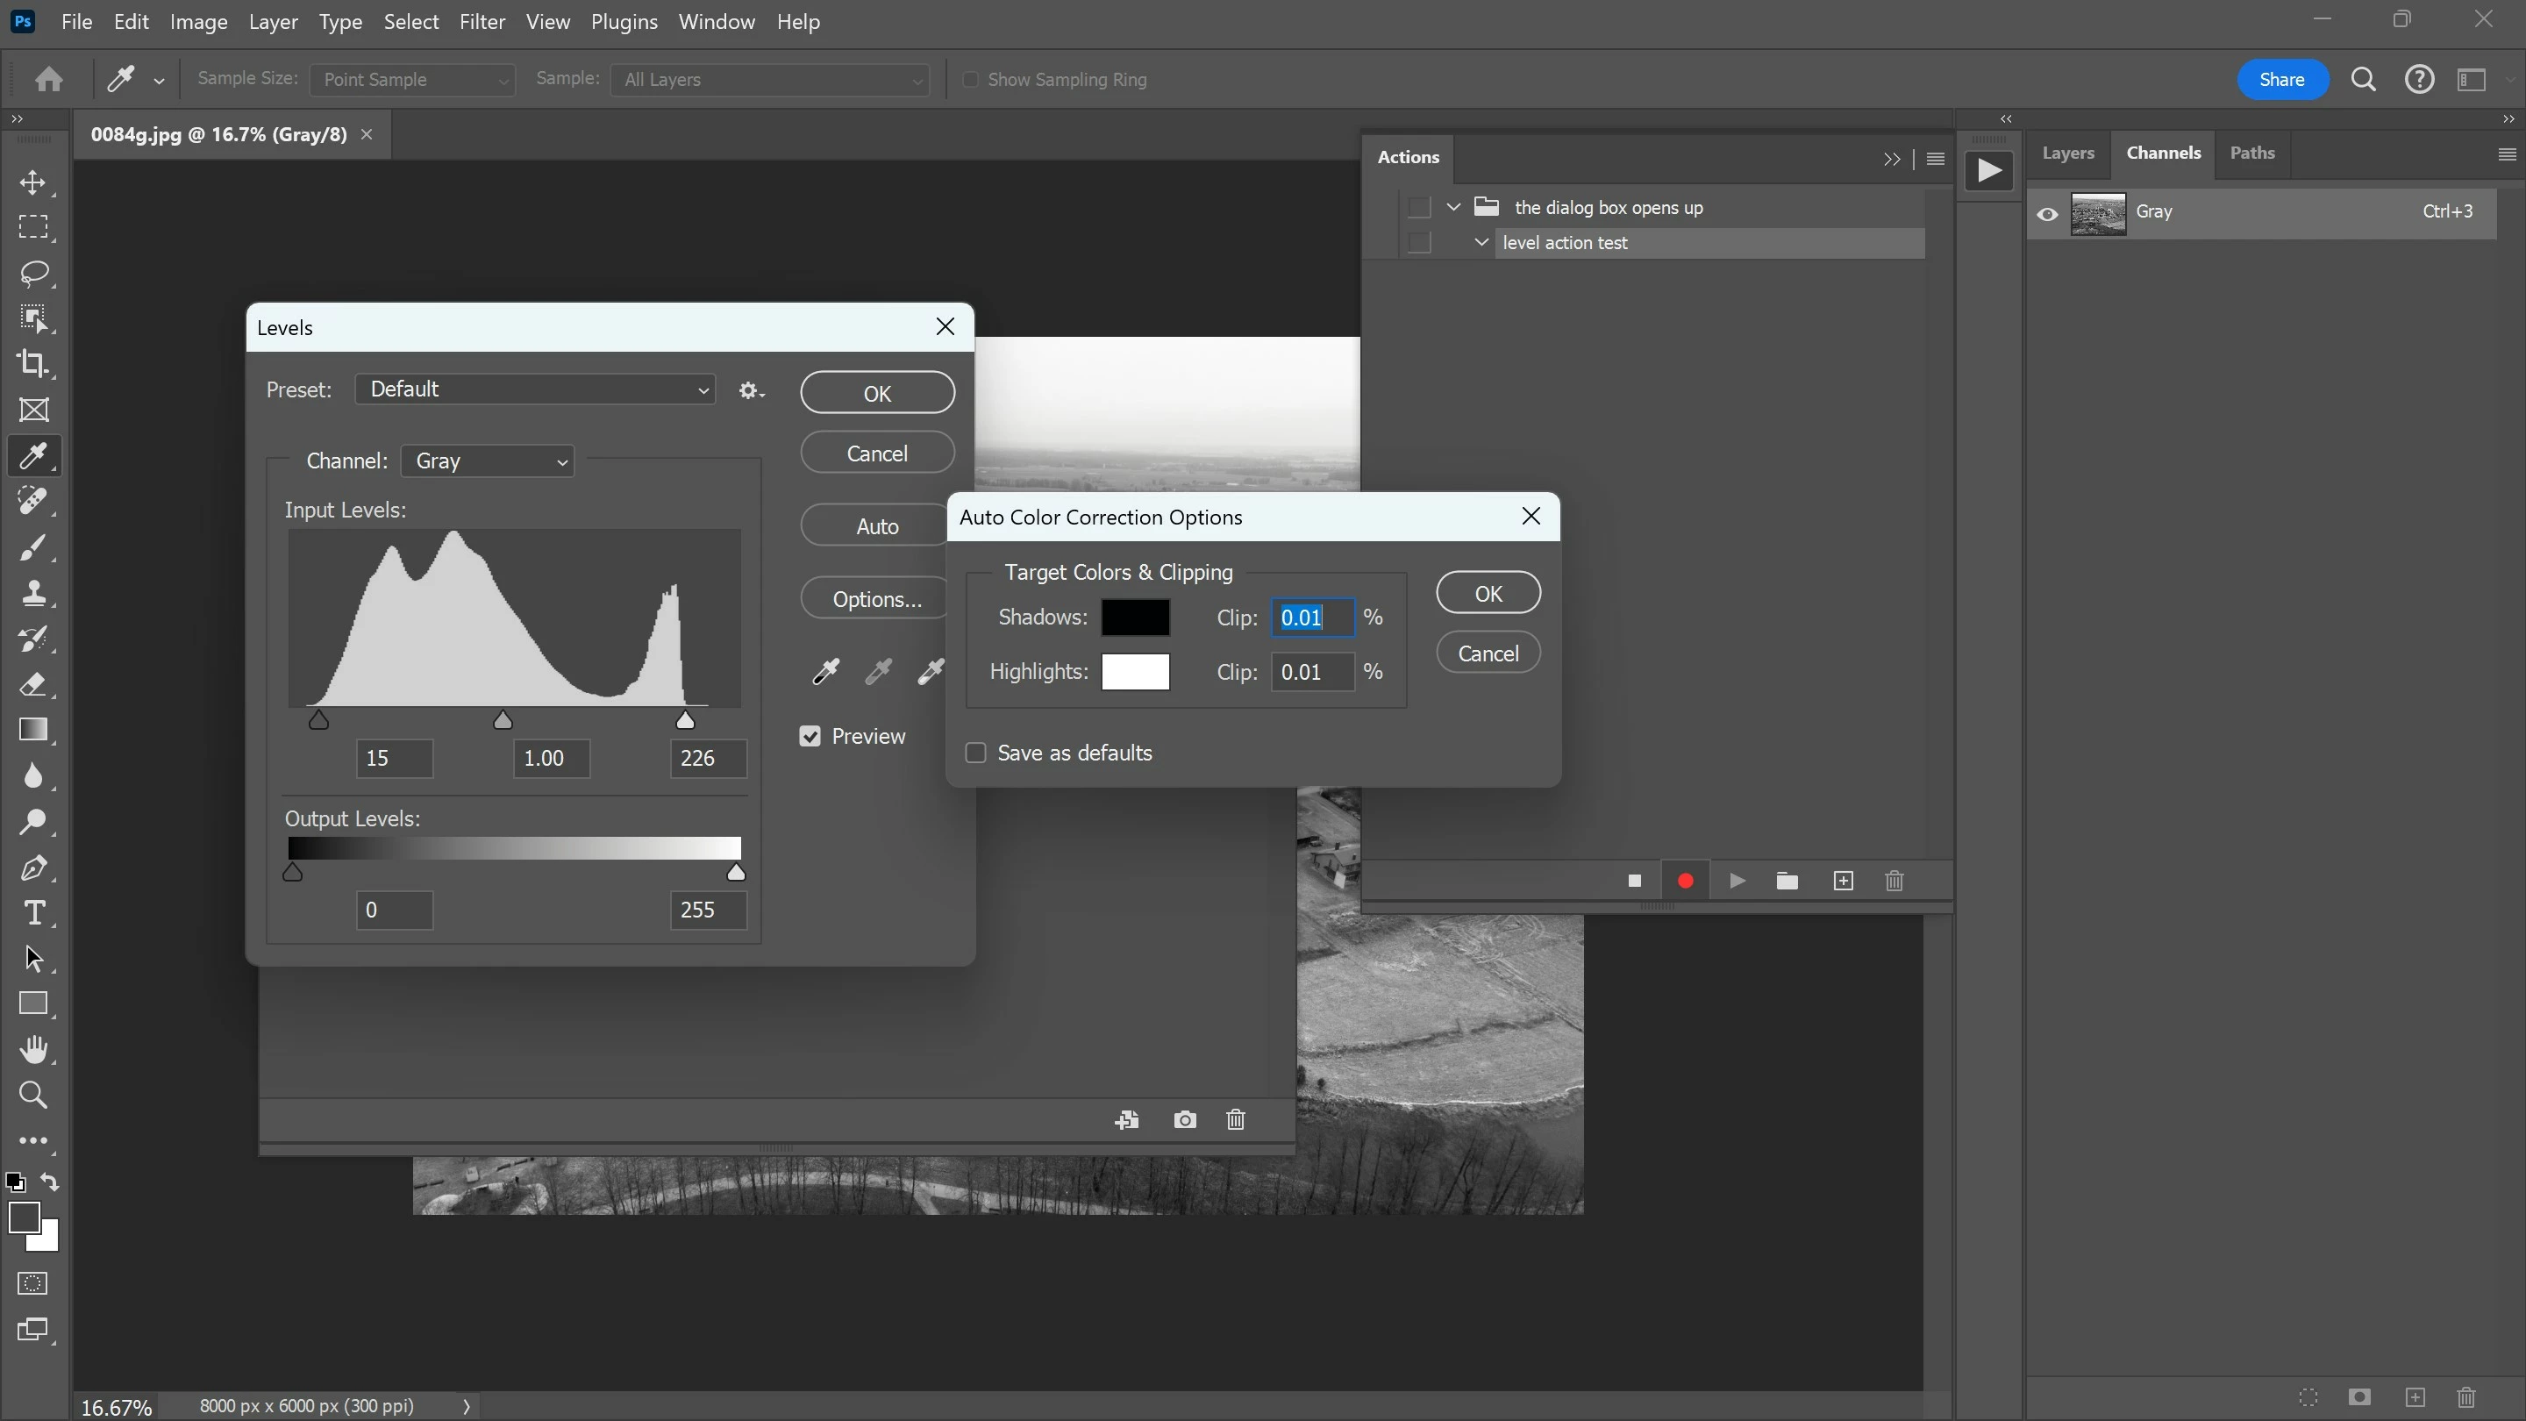
Task: Click the stop recording button in Actions
Action: tap(1634, 881)
